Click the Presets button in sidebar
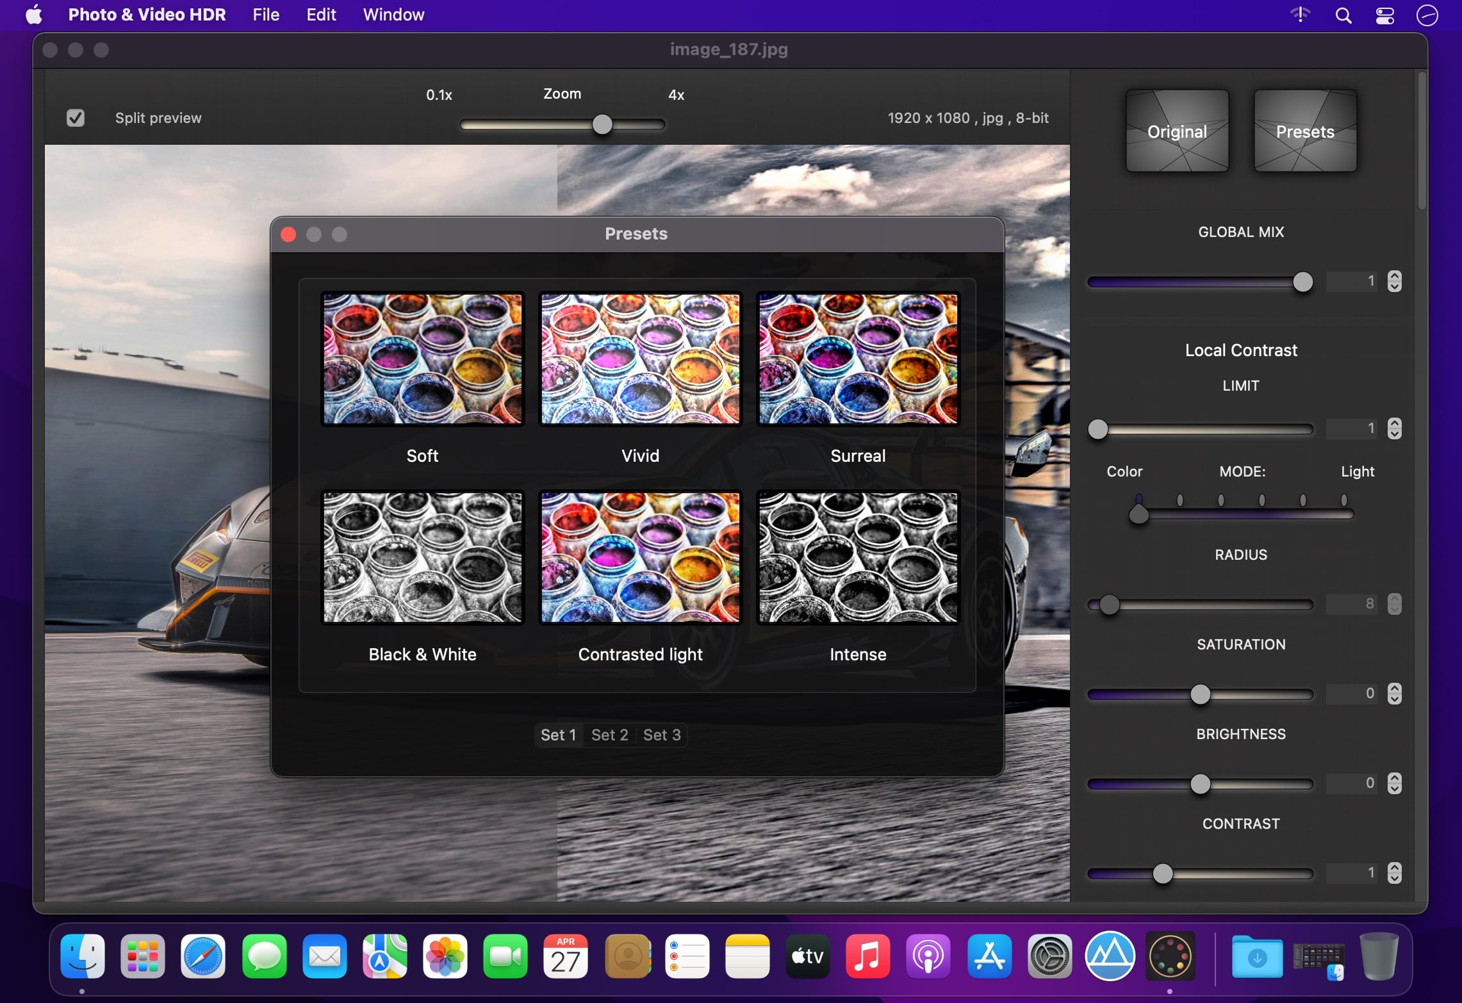The height and width of the screenshot is (1003, 1462). 1305,131
